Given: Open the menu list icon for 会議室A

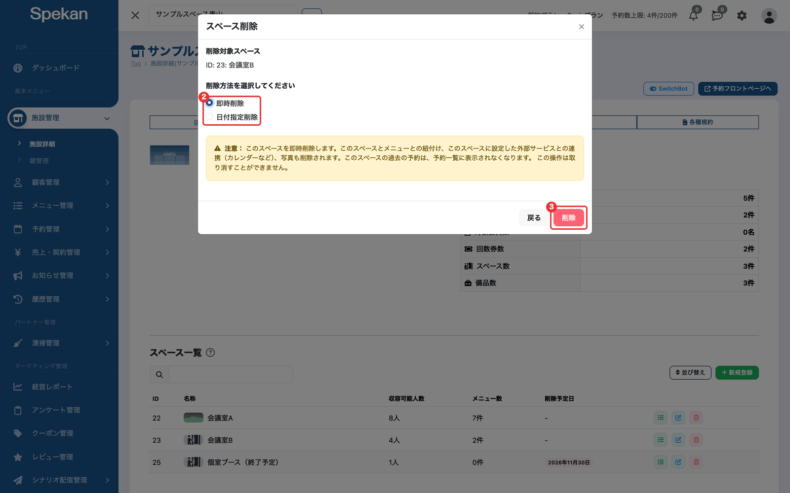Looking at the screenshot, I should (661, 418).
